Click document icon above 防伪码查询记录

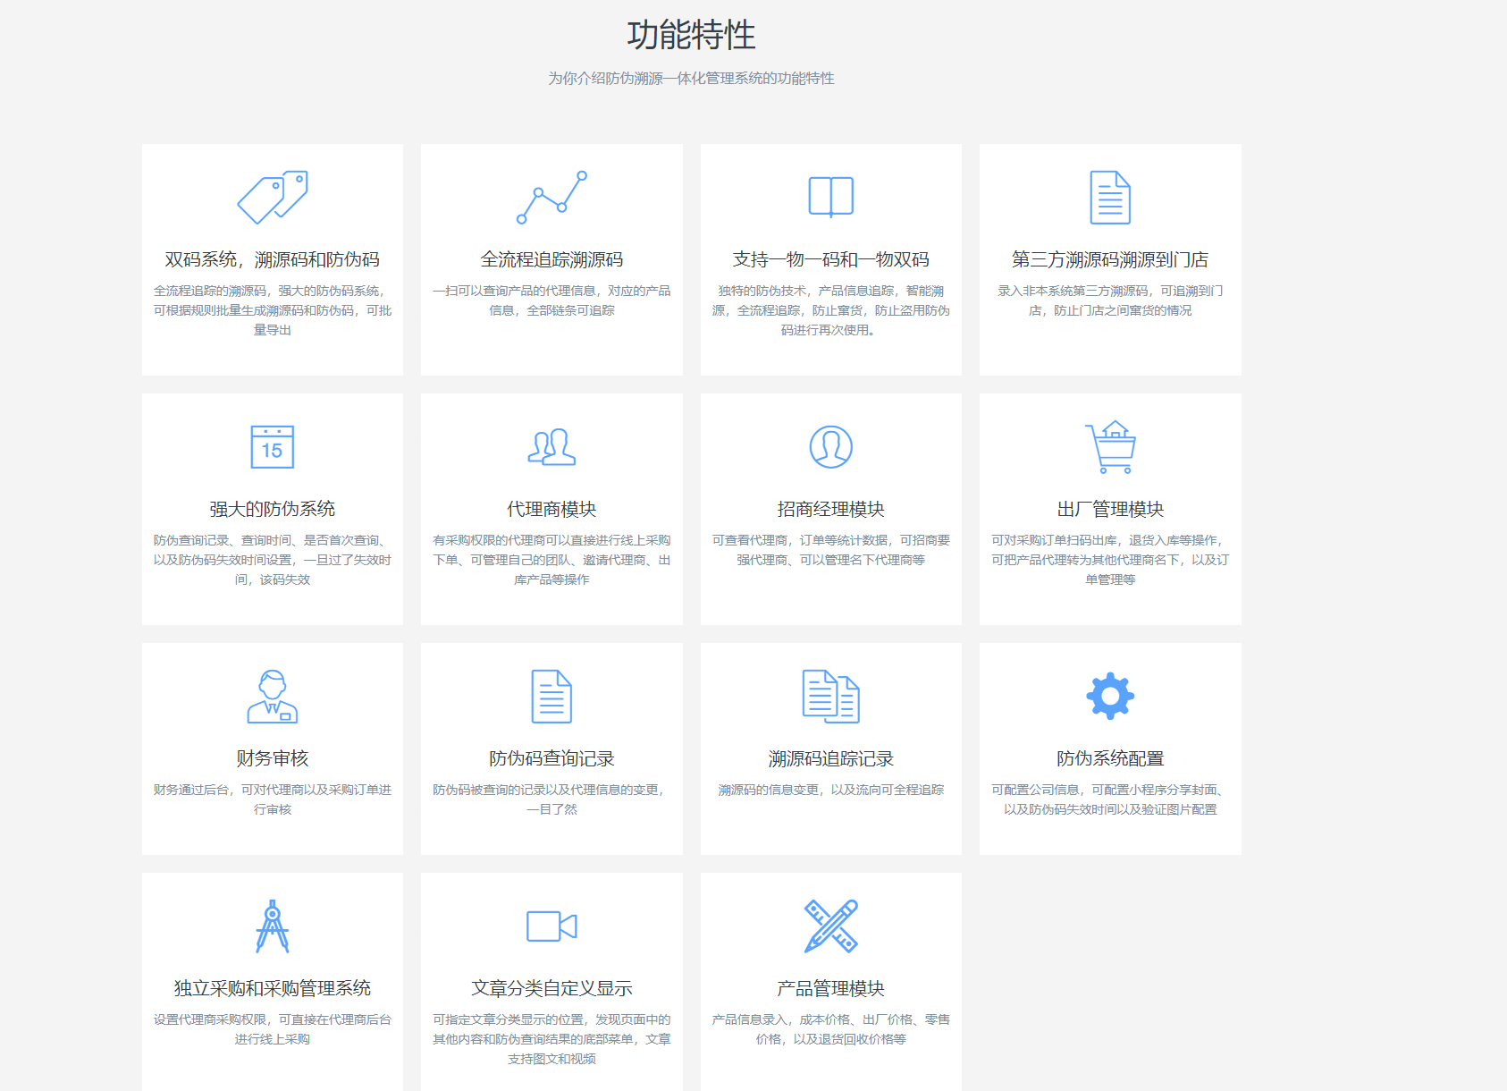(551, 696)
